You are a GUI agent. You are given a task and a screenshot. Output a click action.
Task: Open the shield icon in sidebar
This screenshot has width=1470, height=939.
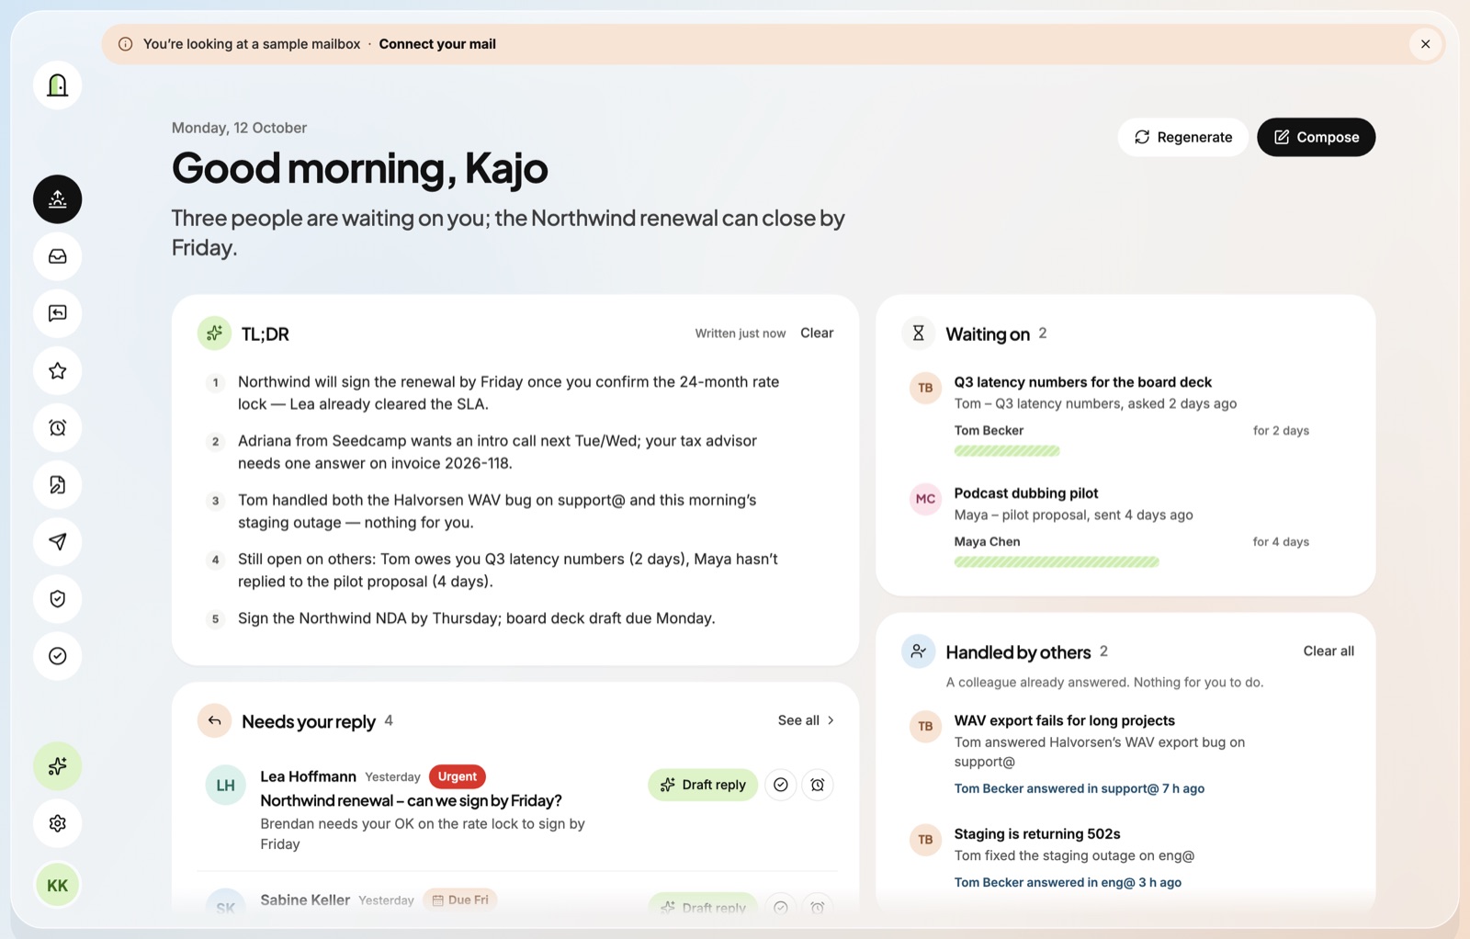(x=57, y=598)
